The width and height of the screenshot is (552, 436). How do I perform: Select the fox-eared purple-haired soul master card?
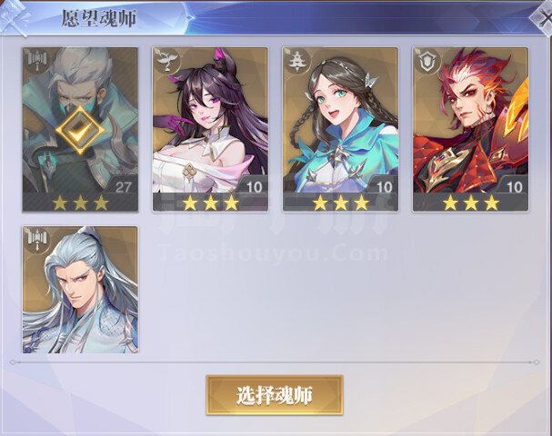210,129
